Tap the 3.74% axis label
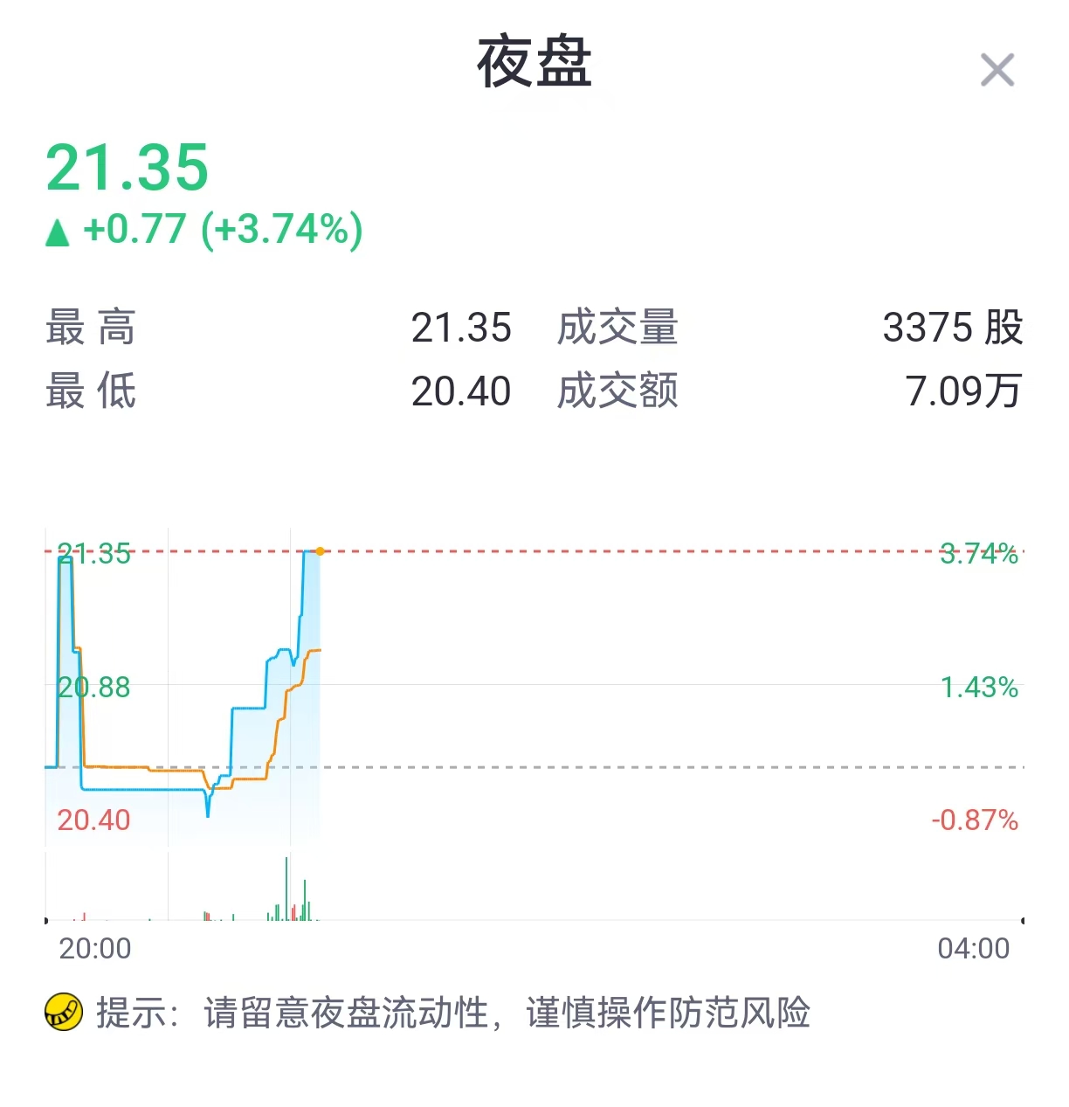Viewport: 1069px width, 1107px height. pos(979,553)
